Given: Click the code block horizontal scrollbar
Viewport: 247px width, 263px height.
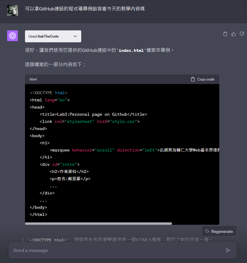Looking at the screenshot, I should pos(99,224).
